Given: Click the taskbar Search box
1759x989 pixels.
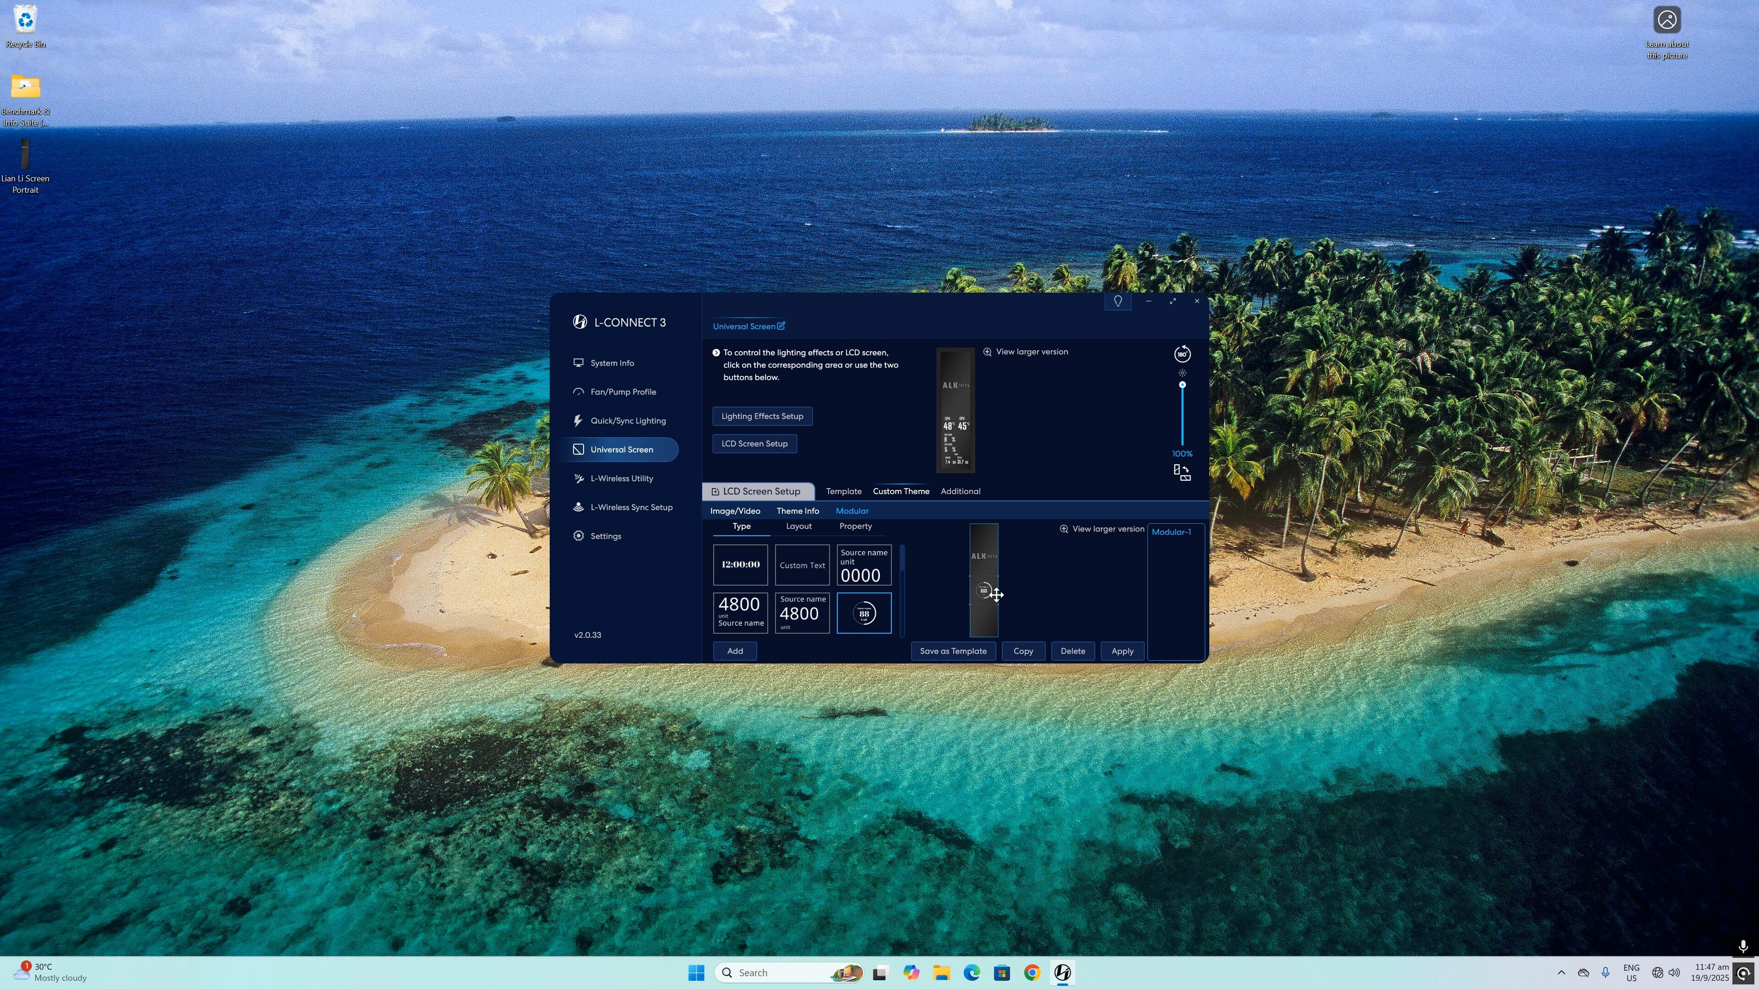Looking at the screenshot, I should pos(789,973).
